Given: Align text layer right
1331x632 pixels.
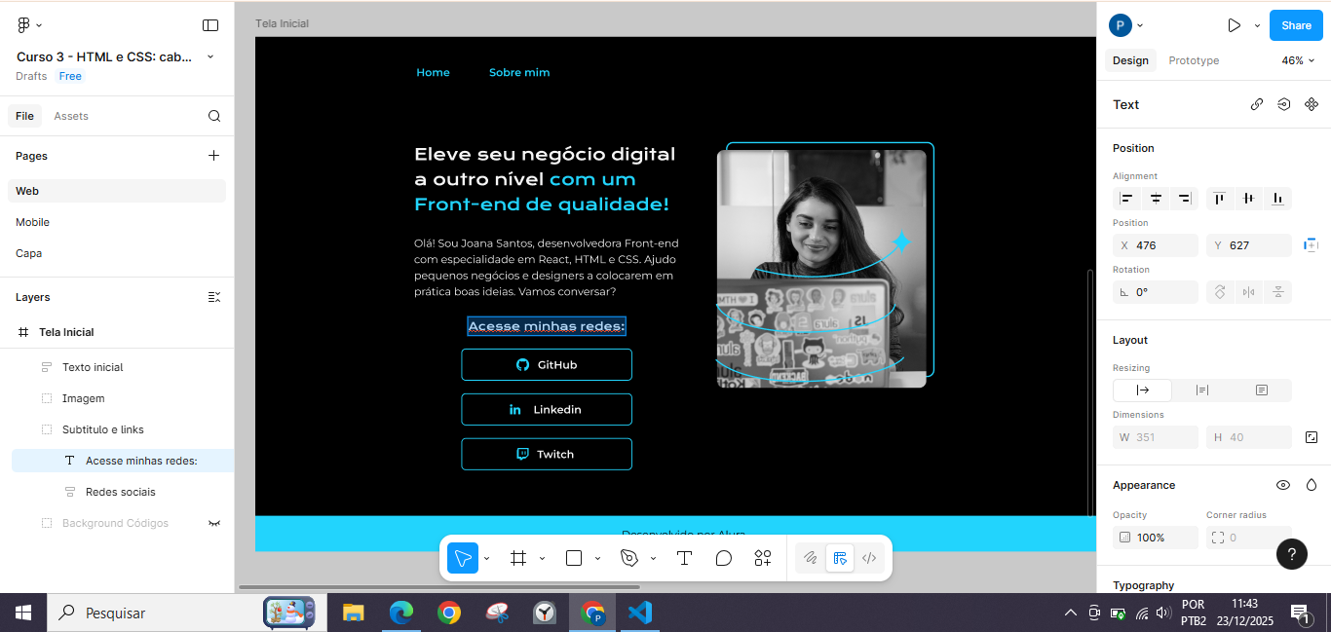Looking at the screenshot, I should [1184, 199].
